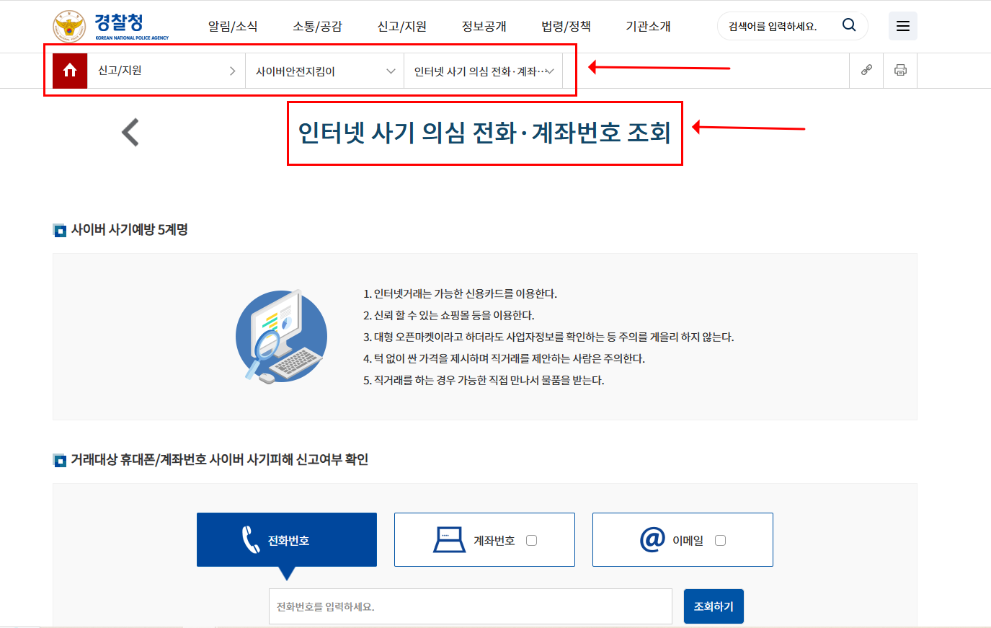
Task: Check the 계좌번호 checkbox
Action: point(530,539)
